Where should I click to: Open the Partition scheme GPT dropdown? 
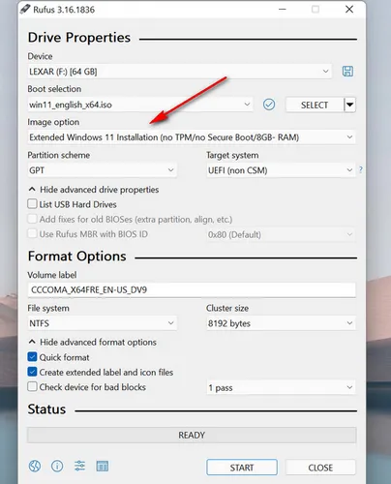point(102,170)
